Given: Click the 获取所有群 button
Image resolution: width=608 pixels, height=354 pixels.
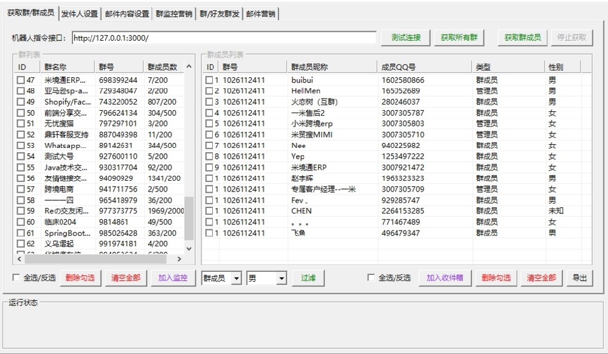Looking at the screenshot, I should pos(459,38).
